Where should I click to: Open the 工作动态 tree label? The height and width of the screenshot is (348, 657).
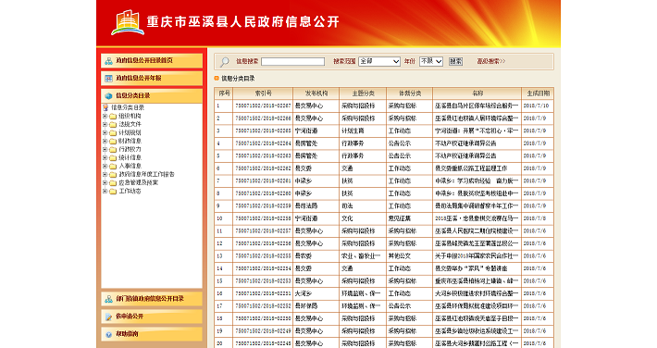[x=130, y=192]
